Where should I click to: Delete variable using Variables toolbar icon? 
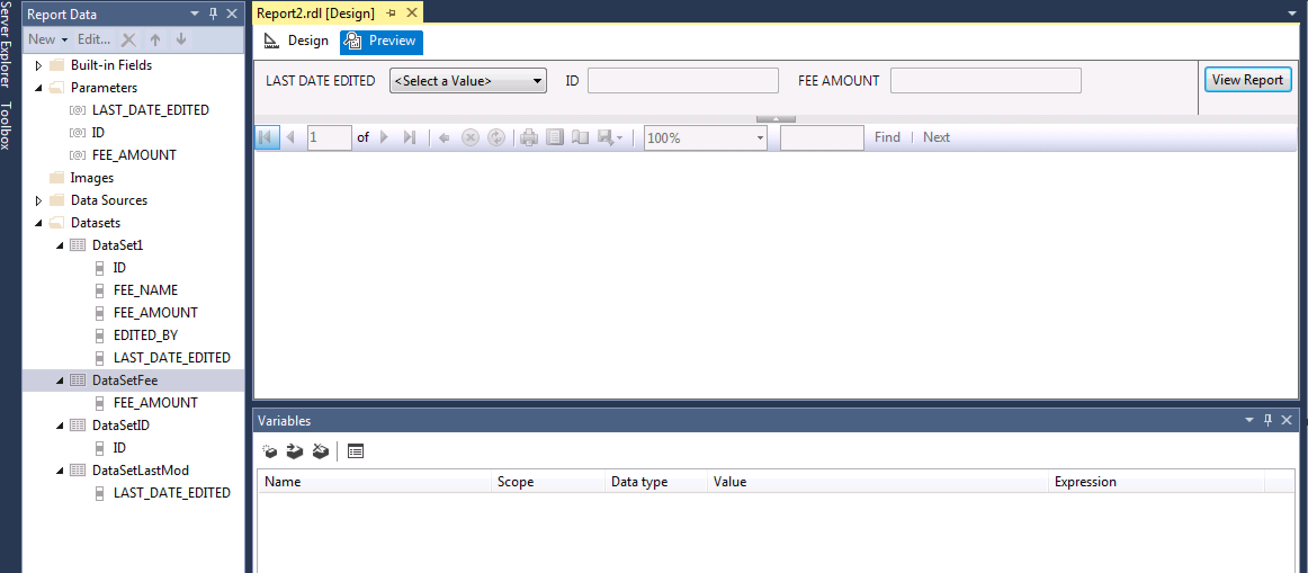tap(320, 451)
